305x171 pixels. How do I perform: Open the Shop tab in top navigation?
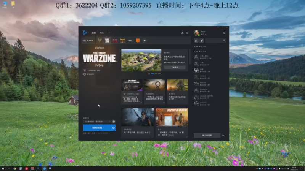tap(101, 33)
